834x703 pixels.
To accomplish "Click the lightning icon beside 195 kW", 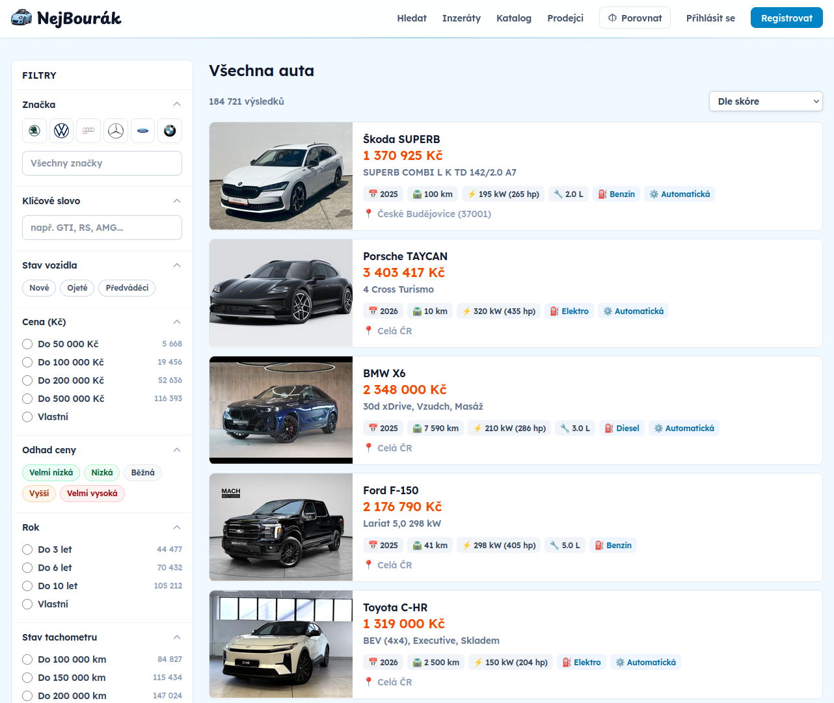I will point(472,194).
